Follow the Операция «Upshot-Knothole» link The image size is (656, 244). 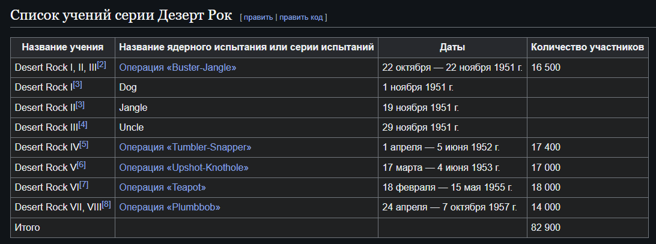click(x=184, y=167)
